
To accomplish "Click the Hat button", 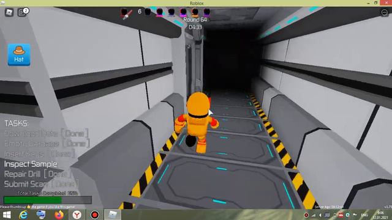I will (x=19, y=54).
